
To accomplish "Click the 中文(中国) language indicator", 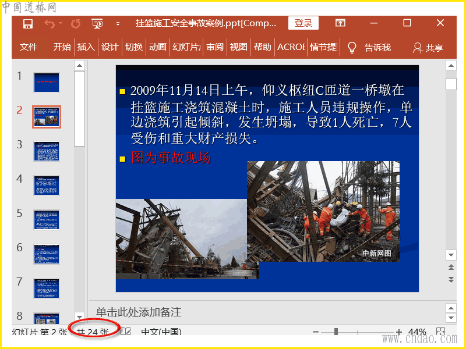I will click(161, 332).
